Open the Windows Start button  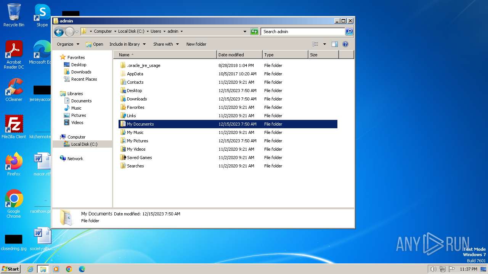11,269
